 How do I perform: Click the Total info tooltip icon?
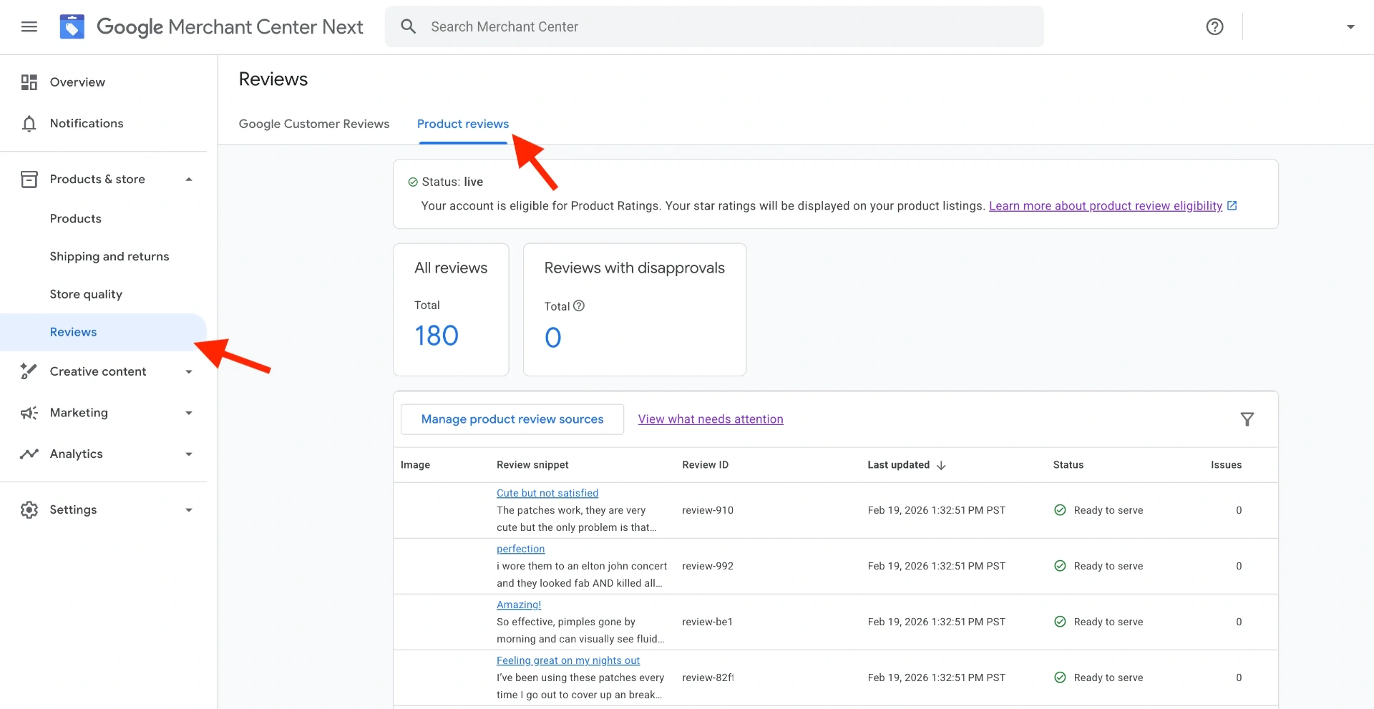coord(579,305)
